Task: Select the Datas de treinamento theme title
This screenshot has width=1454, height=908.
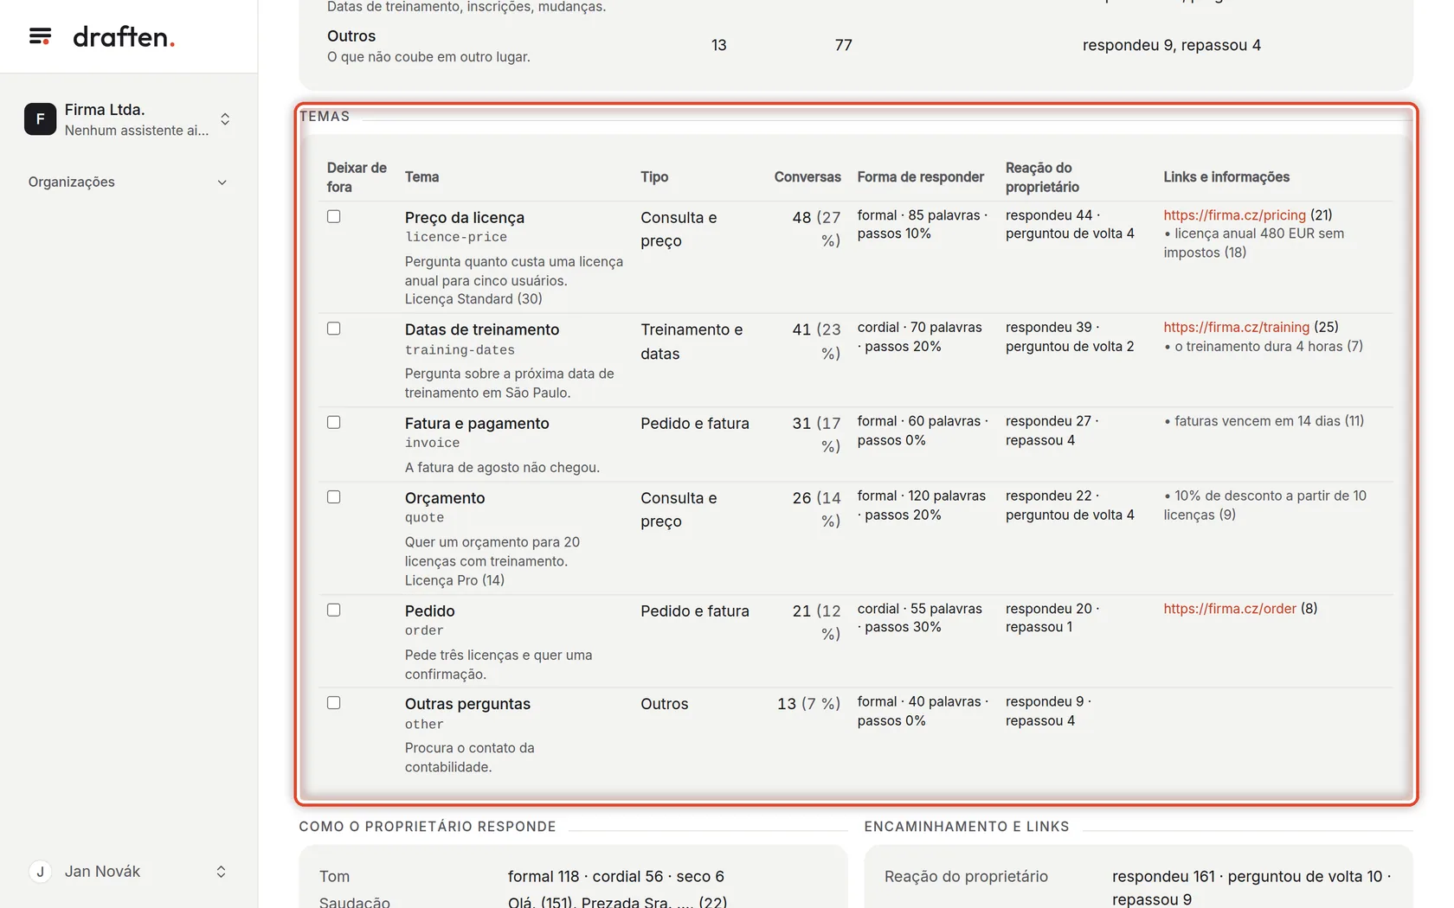Action: [x=482, y=330]
